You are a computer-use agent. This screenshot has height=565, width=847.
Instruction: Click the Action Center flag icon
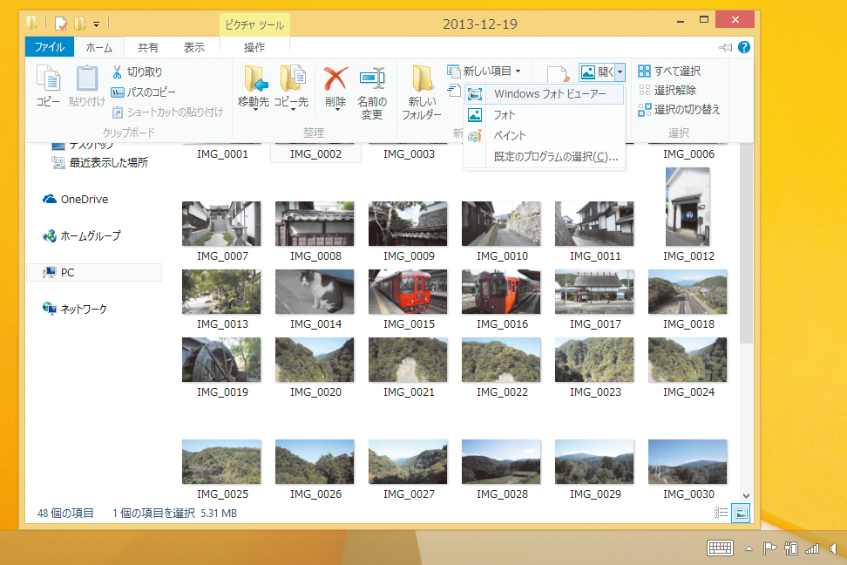tap(769, 548)
